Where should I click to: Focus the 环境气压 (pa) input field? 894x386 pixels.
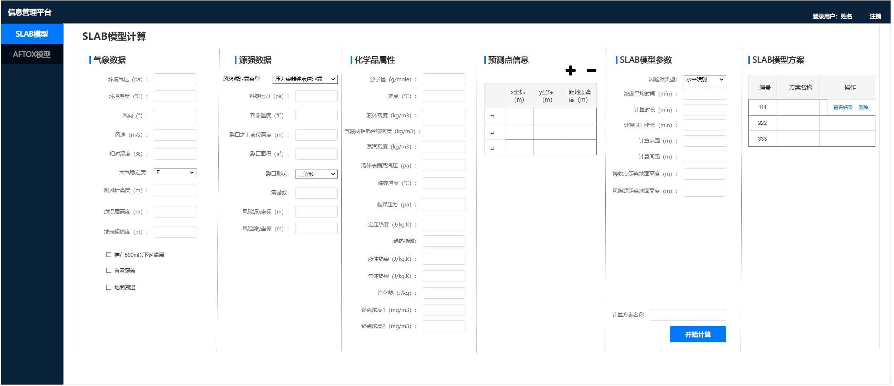(x=175, y=79)
